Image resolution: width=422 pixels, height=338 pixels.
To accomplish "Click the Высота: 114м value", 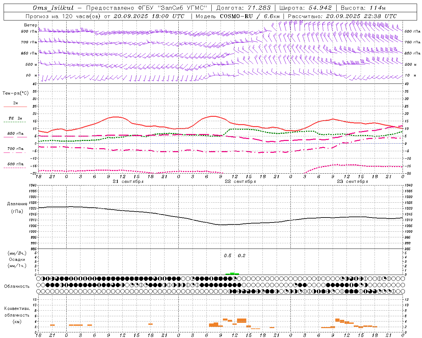I will [363, 8].
